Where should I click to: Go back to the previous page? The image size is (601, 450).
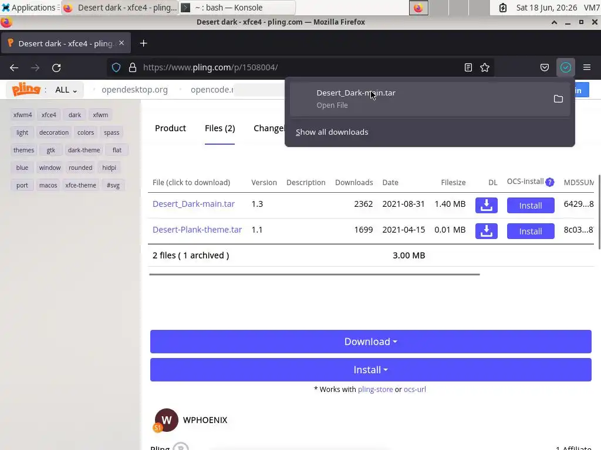(14, 68)
